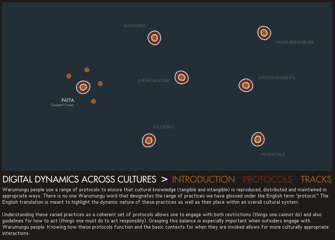
Task: Click the ochre dot below Patta marker
Action: point(93,101)
